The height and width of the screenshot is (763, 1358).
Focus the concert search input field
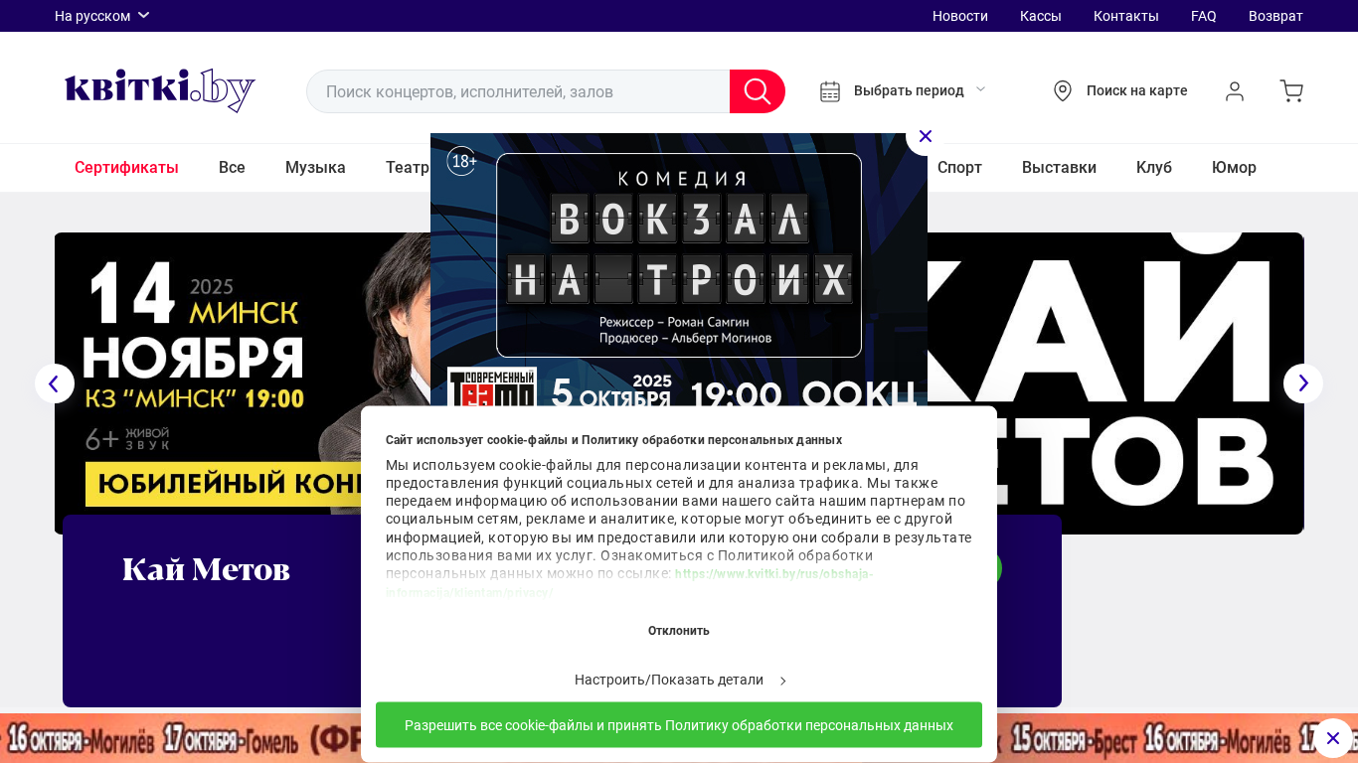tap(518, 91)
